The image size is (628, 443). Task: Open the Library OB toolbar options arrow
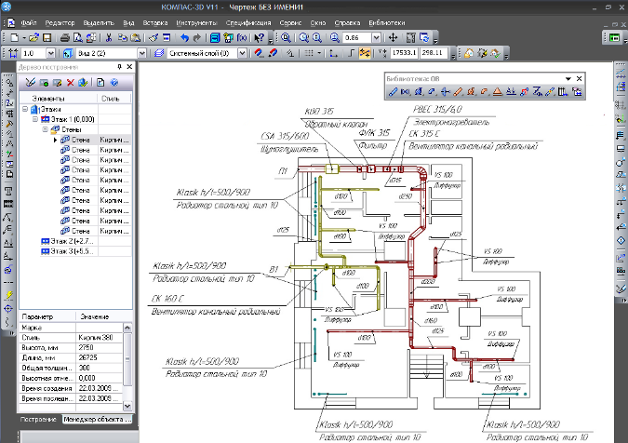568,78
